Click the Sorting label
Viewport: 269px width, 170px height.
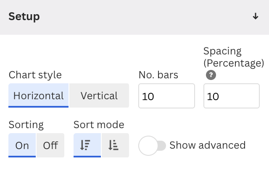[26, 125]
